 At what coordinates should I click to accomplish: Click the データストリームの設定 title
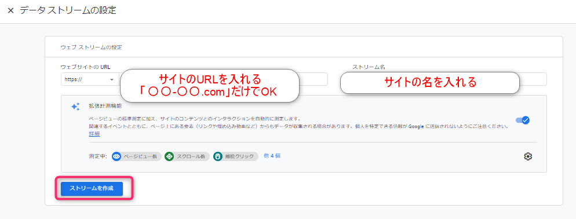pyautogui.click(x=68, y=10)
